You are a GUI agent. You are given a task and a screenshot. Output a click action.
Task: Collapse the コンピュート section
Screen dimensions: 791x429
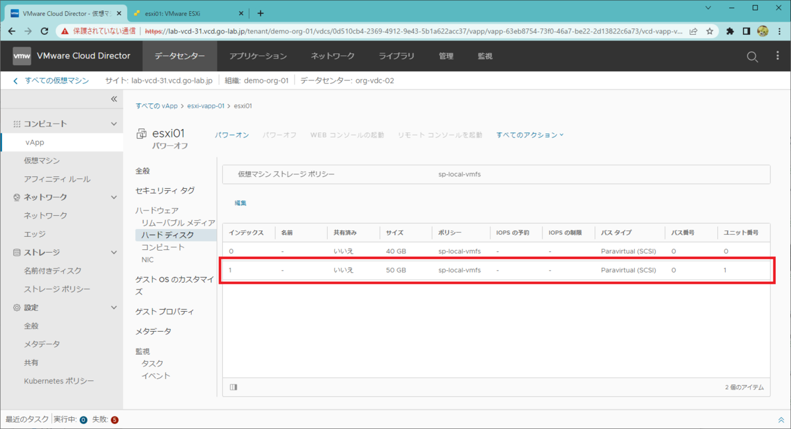pos(113,124)
